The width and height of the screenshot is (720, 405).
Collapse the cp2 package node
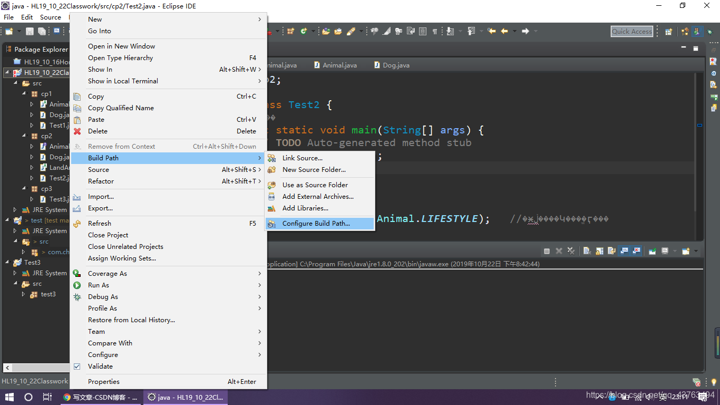click(x=24, y=136)
